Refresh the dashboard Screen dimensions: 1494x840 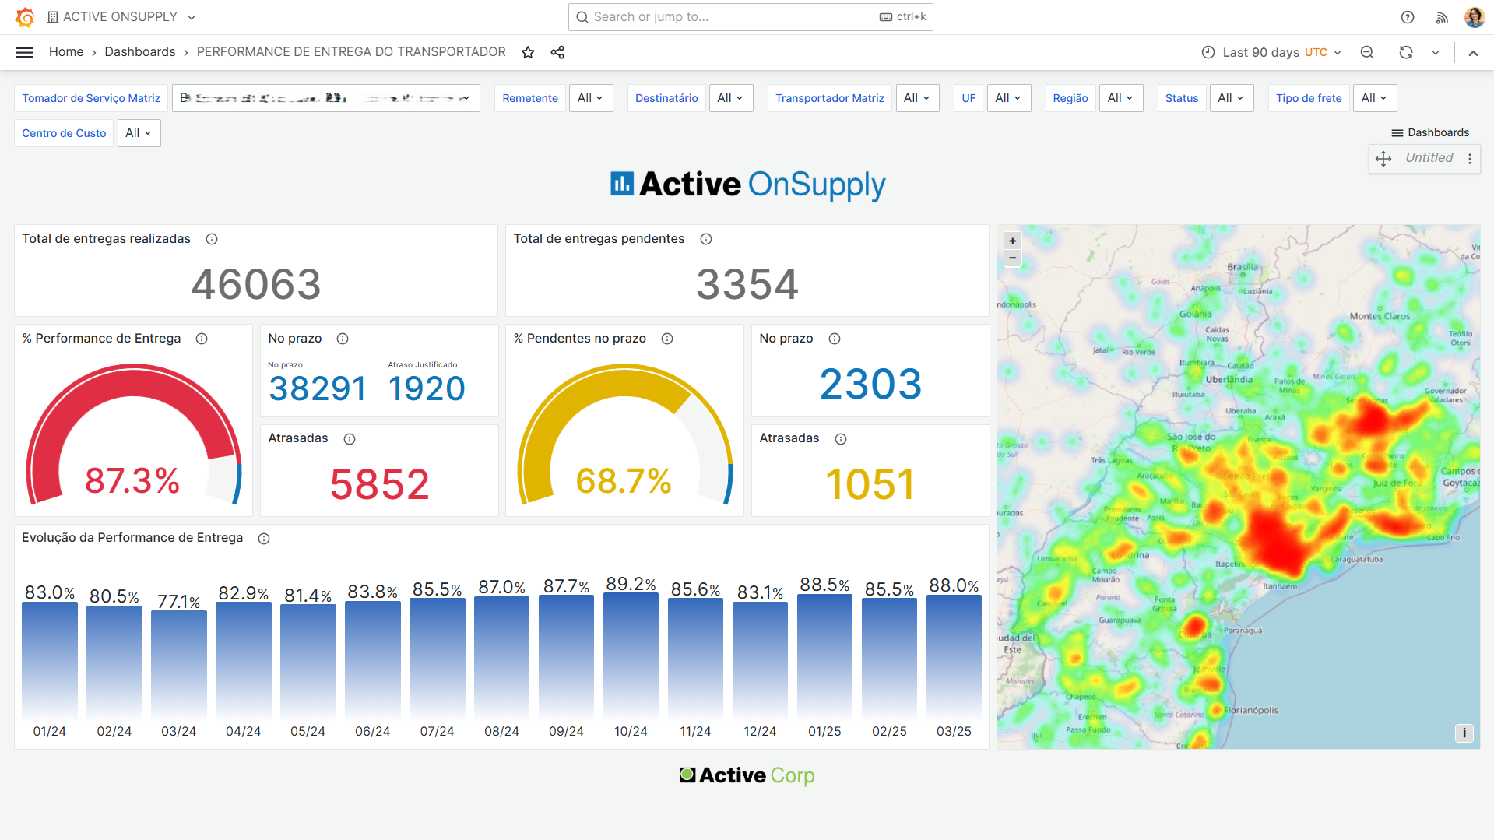1406,52
